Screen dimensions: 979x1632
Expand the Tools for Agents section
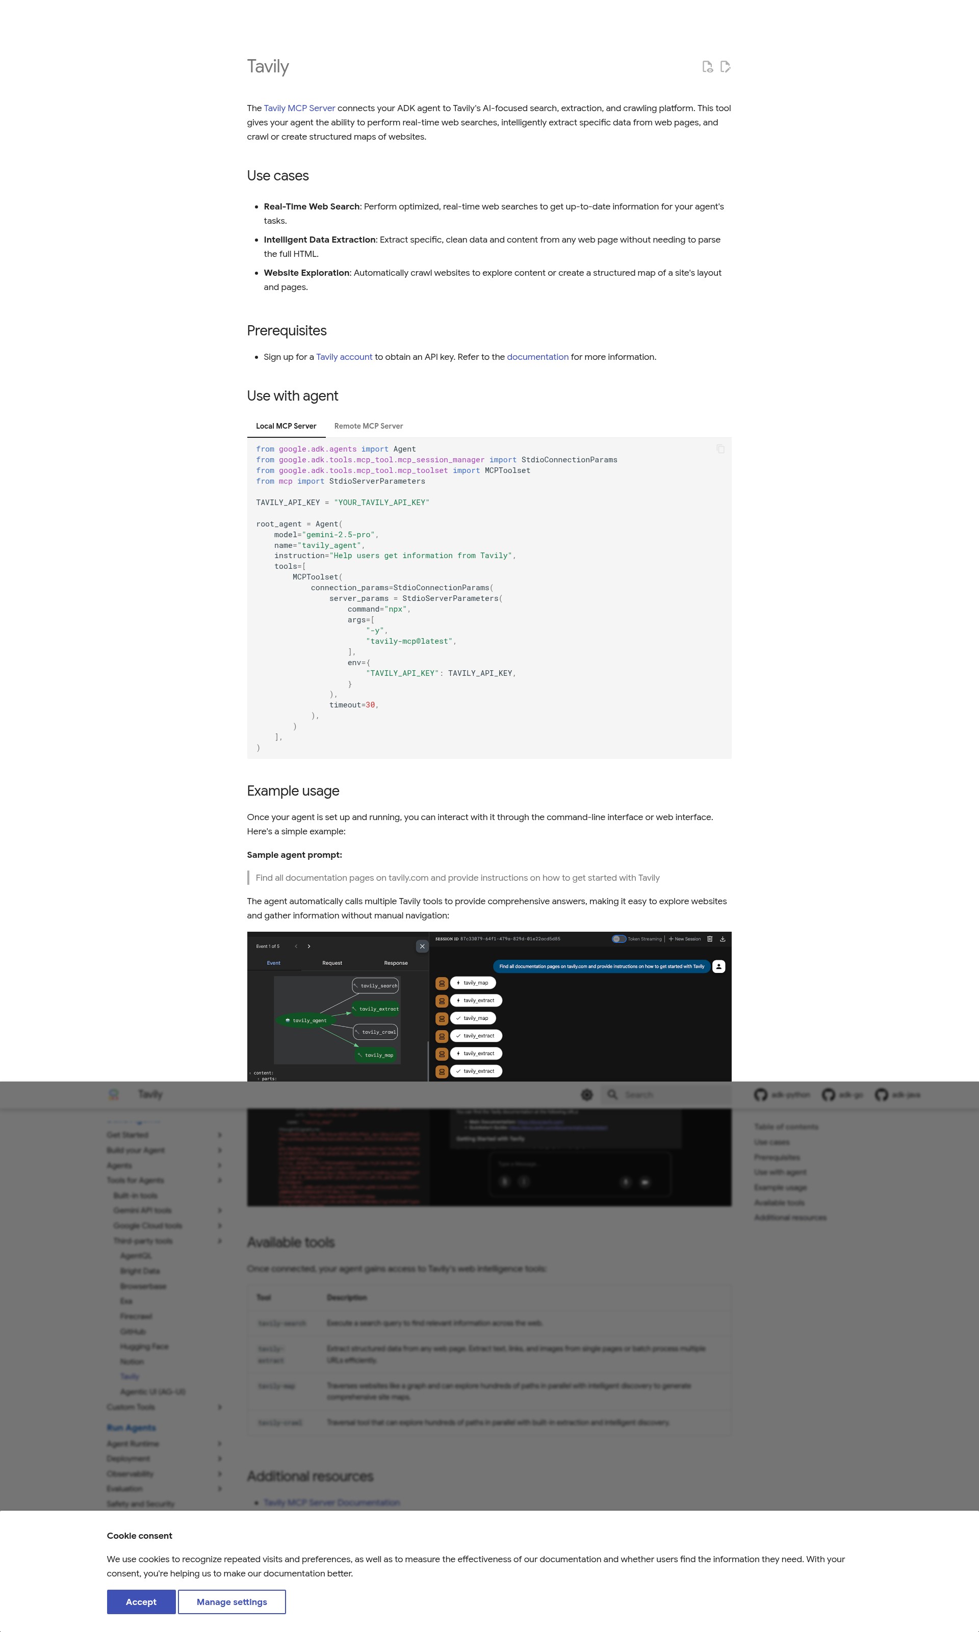coord(220,1180)
